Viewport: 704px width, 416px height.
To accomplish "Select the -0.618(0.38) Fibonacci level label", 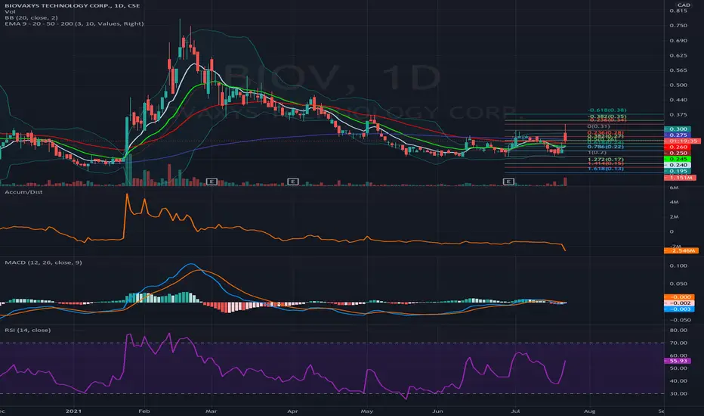I will (x=607, y=110).
